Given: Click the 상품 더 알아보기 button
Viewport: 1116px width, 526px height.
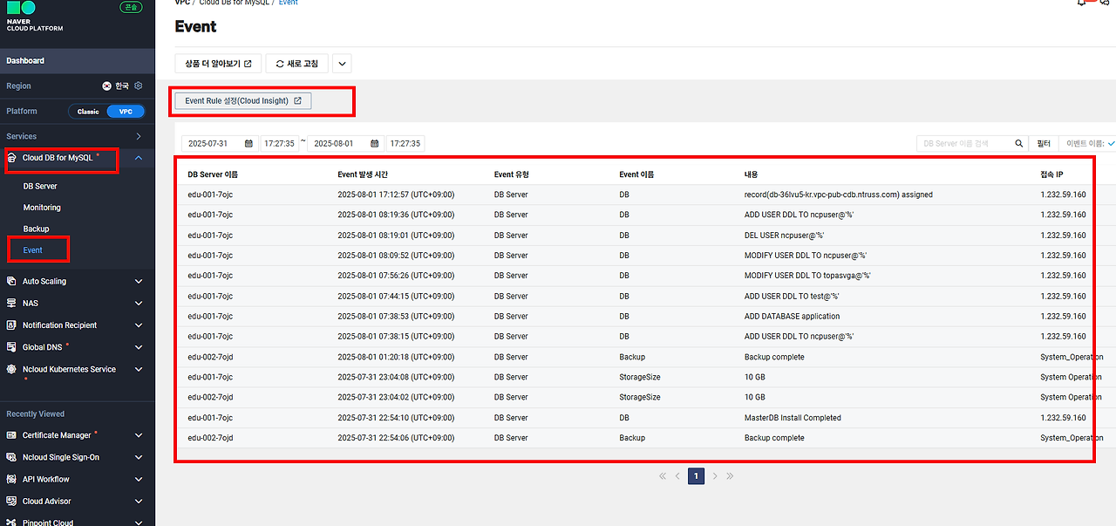Looking at the screenshot, I should pyautogui.click(x=218, y=64).
